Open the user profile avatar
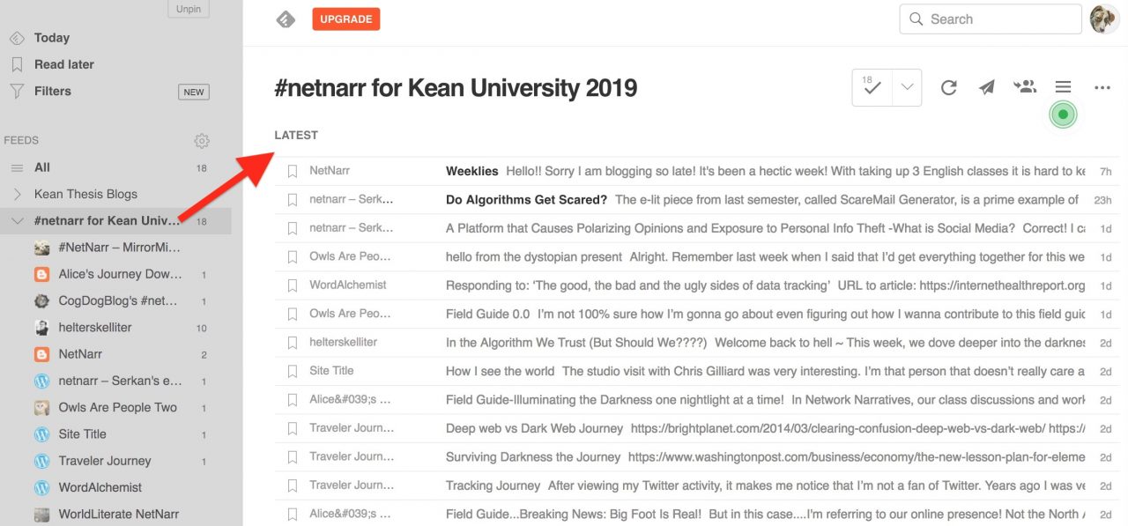This screenshot has height=526, width=1128. [1104, 19]
